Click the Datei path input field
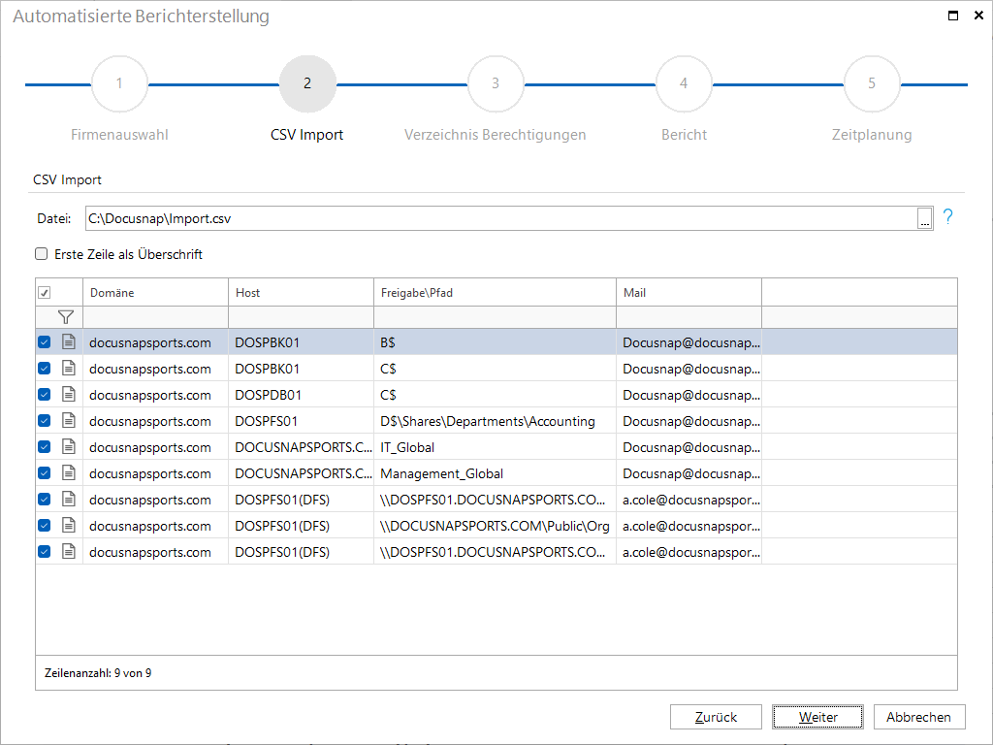Screen dimensions: 993x745 (501, 218)
